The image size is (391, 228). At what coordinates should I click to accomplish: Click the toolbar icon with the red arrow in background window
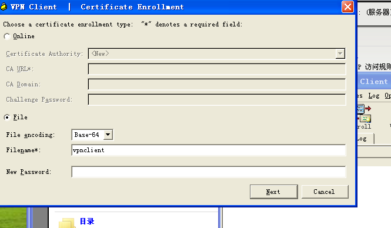point(365,109)
